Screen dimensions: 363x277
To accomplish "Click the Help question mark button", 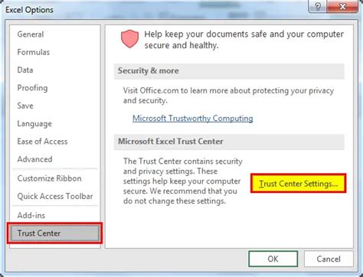I will (x=318, y=7).
